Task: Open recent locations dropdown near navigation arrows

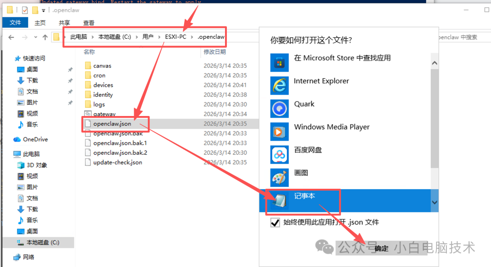Action: [x=36, y=37]
